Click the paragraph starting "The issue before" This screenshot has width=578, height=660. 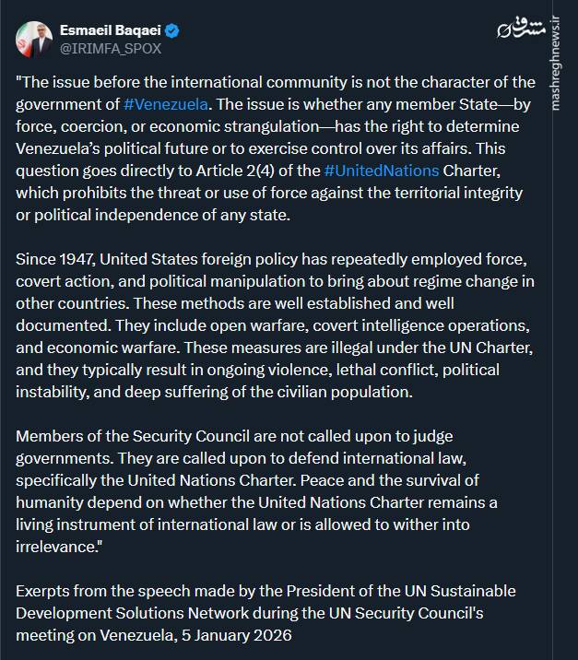(275, 147)
